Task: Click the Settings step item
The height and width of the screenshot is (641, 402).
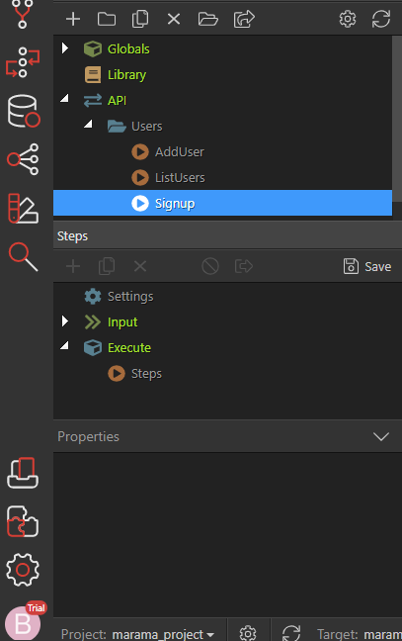Action: pos(119,297)
